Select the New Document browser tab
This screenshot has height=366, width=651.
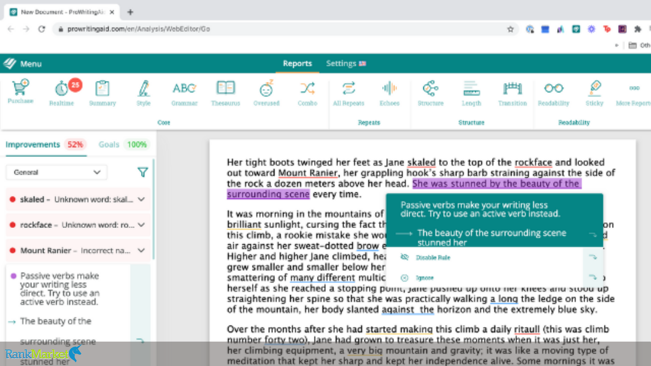[x=61, y=12]
